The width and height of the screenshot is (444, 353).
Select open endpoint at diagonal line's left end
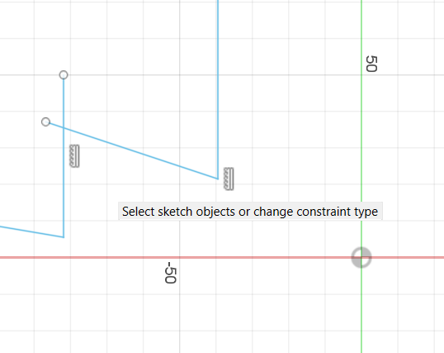45,122
